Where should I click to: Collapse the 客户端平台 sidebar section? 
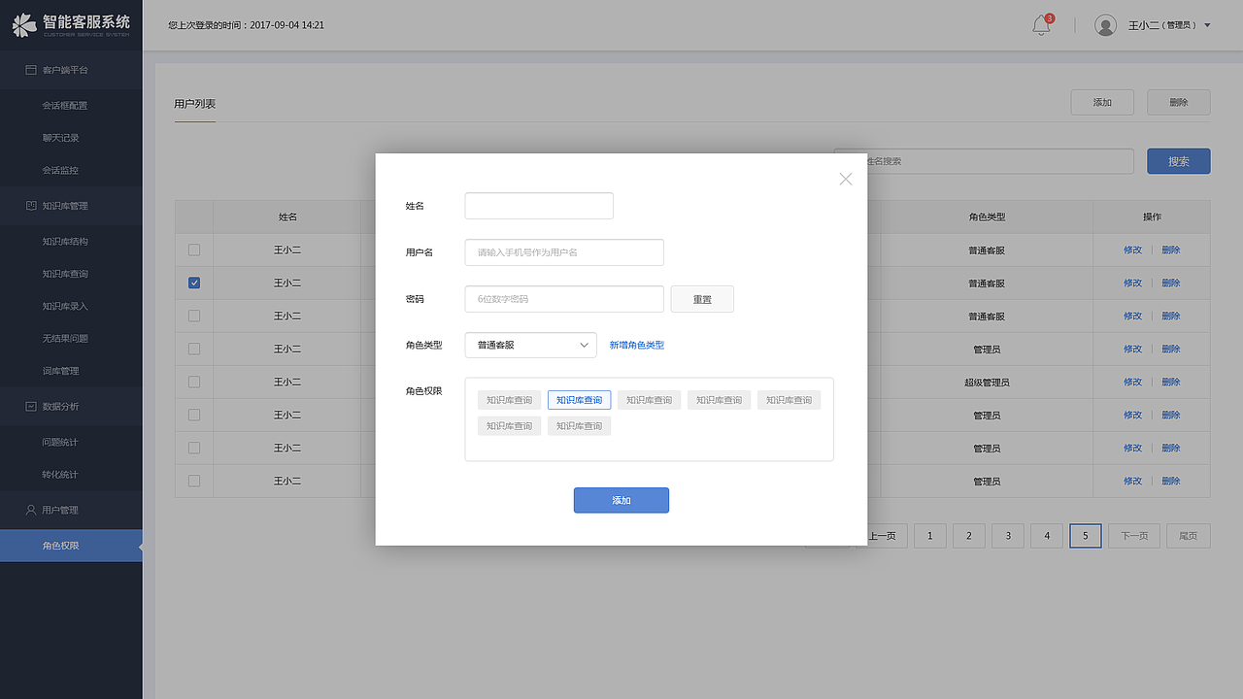click(71, 70)
